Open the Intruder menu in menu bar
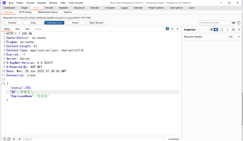This screenshot has width=243, height=141. coord(30,3)
